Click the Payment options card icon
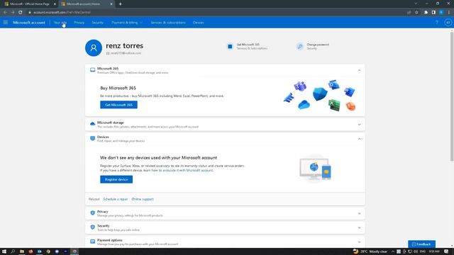This screenshot has width=454, height=255. (x=93, y=242)
